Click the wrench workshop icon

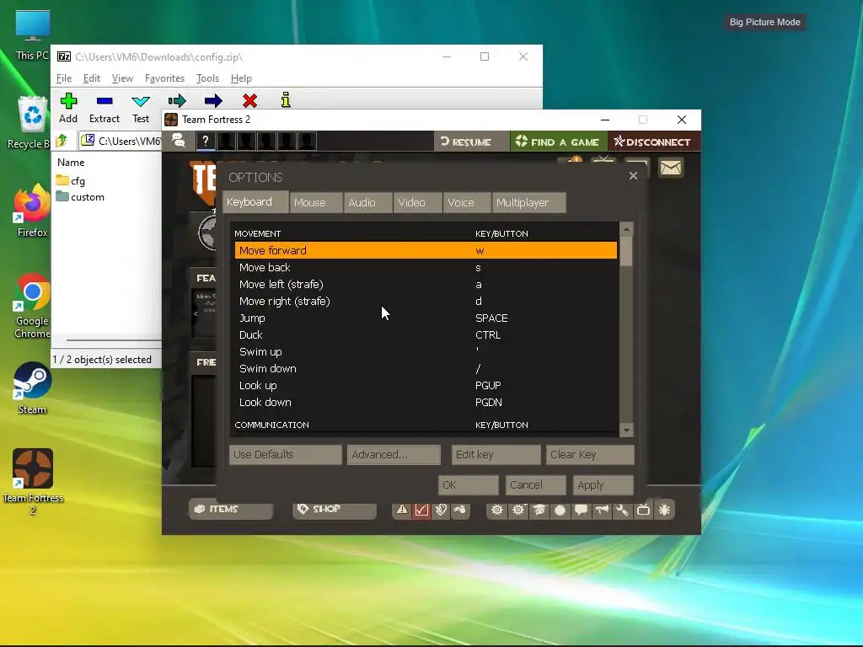click(622, 510)
